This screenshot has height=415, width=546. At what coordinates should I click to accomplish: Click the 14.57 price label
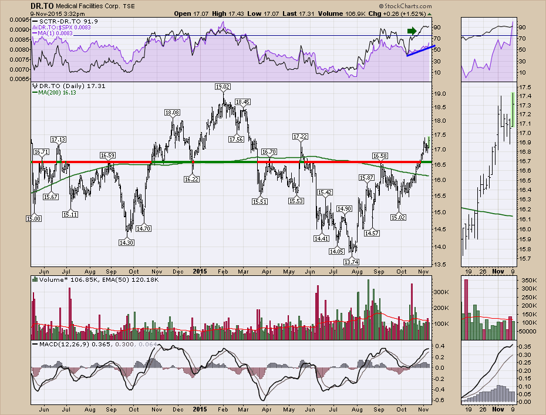372,233
